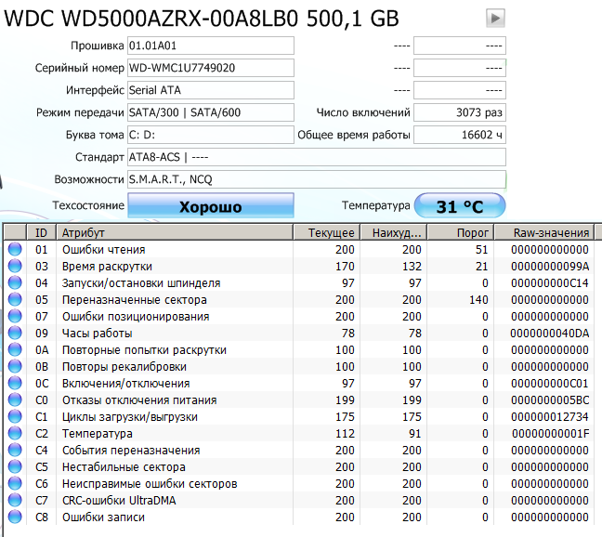
Task: Click status icon for Включения/отключения
Action: [x=15, y=383]
